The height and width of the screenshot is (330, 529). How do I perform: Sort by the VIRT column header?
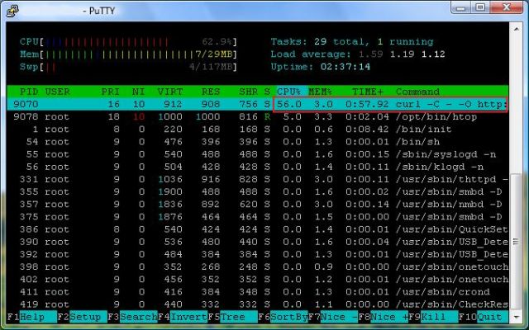point(169,92)
